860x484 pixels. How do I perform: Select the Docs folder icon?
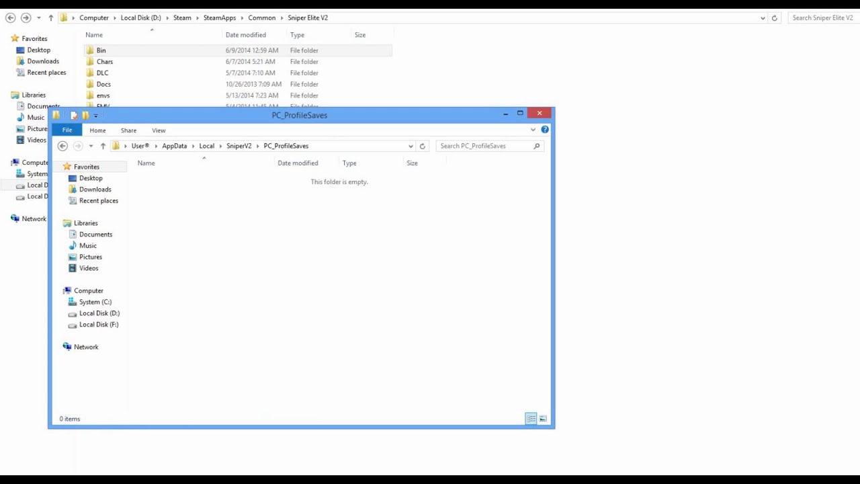point(90,85)
